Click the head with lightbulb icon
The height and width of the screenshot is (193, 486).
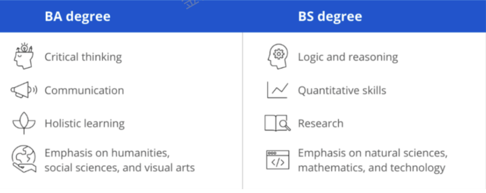click(24, 56)
